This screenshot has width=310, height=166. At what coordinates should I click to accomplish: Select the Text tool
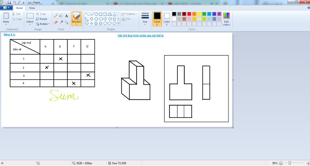point(66,16)
